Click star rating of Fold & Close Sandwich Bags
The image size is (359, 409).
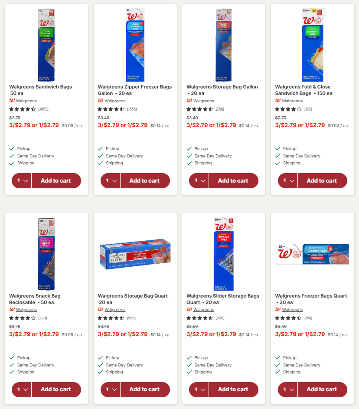(x=288, y=109)
